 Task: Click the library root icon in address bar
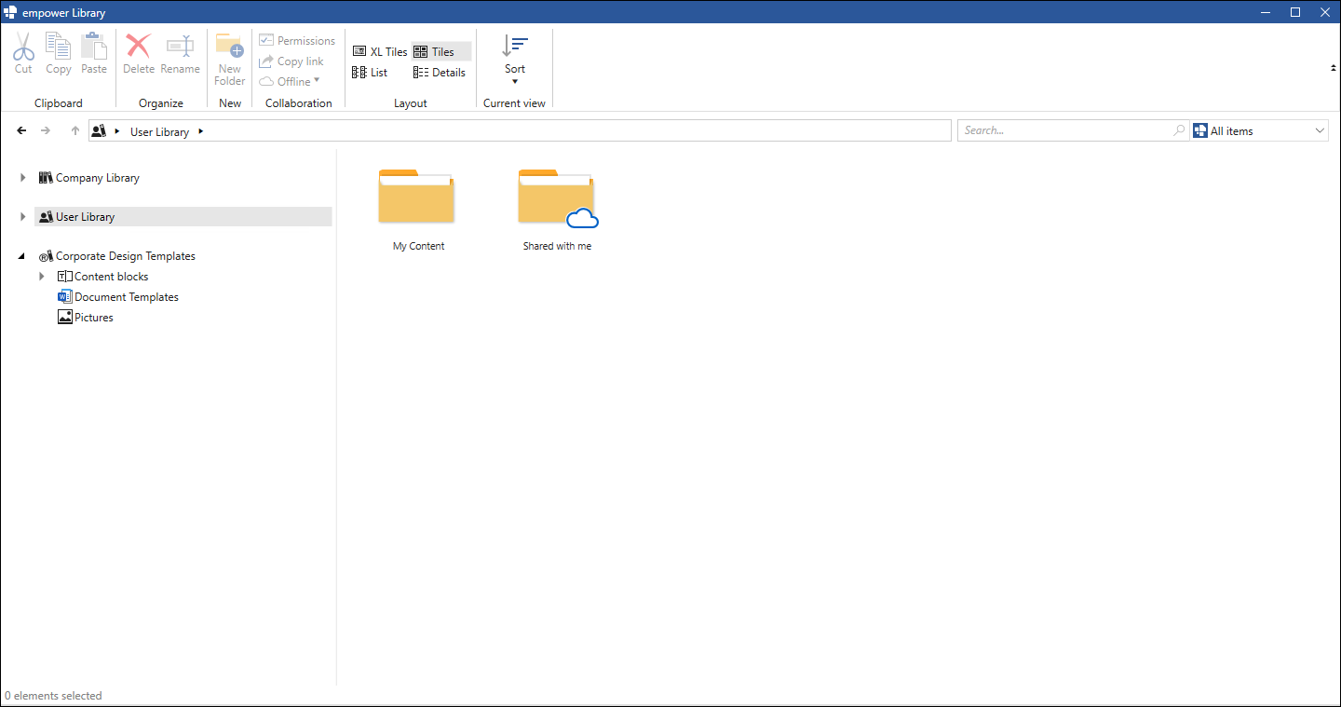99,131
